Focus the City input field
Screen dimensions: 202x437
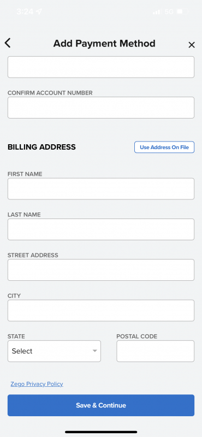pyautogui.click(x=101, y=310)
